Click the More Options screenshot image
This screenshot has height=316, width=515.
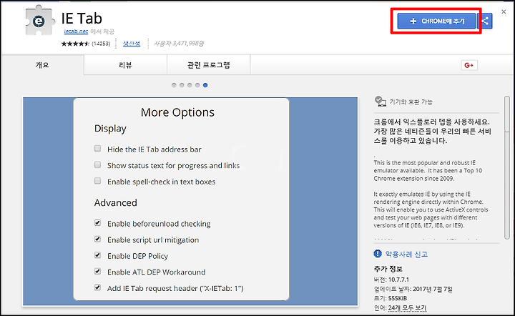pyautogui.click(x=190, y=201)
